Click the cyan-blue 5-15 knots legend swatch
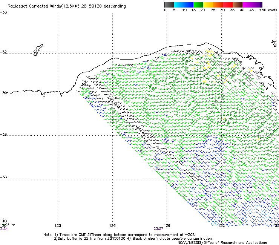The height and width of the screenshot is (245, 279). click(184, 5)
